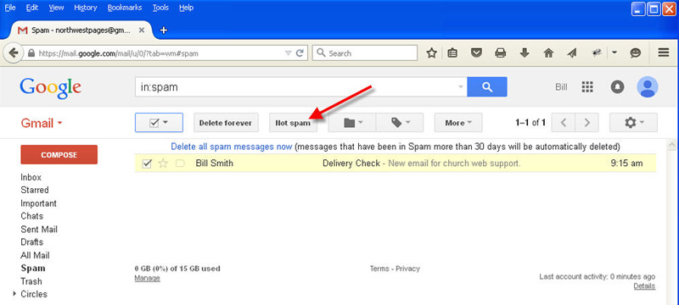Viewport: 679px width, 305px height.
Task: Reload the page with the refresh icon
Action: [x=300, y=53]
